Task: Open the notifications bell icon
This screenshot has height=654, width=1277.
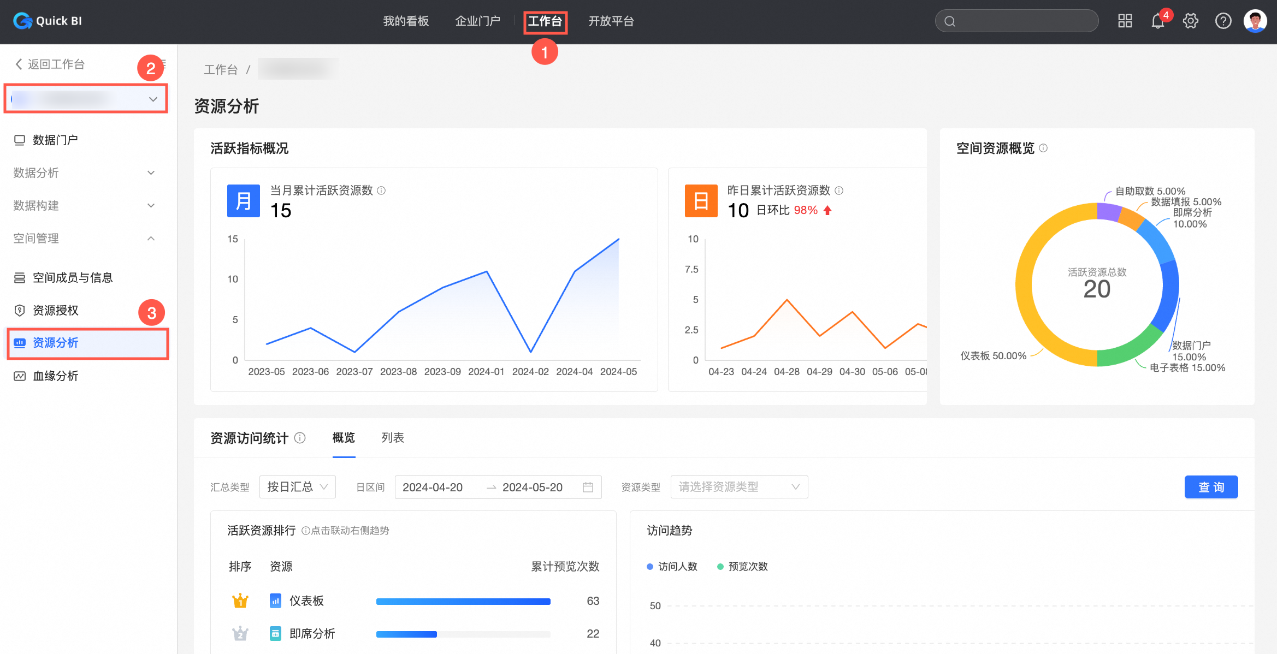Action: click(1157, 21)
